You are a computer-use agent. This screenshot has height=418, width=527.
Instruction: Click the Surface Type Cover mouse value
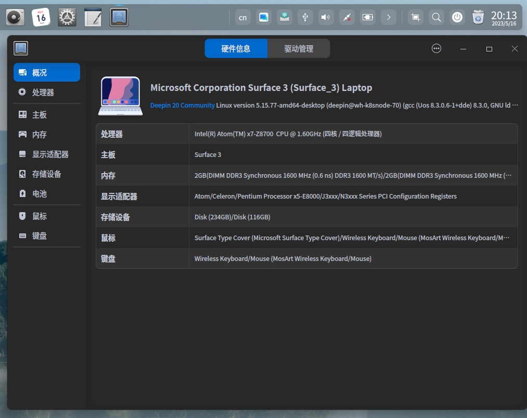coord(352,238)
